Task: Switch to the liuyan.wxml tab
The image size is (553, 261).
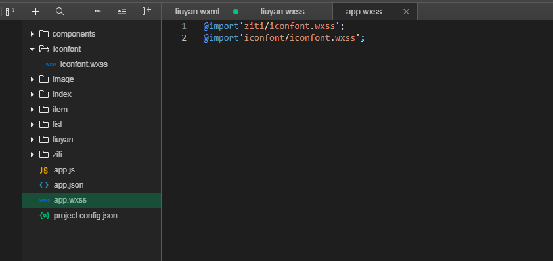Action: point(197,12)
